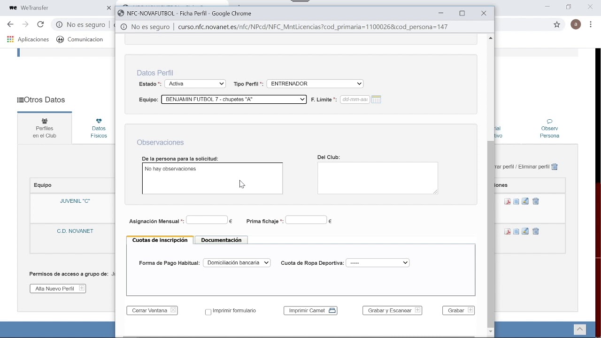Open the F. Limite calendar picker icon
This screenshot has width=601, height=338.
point(376,100)
